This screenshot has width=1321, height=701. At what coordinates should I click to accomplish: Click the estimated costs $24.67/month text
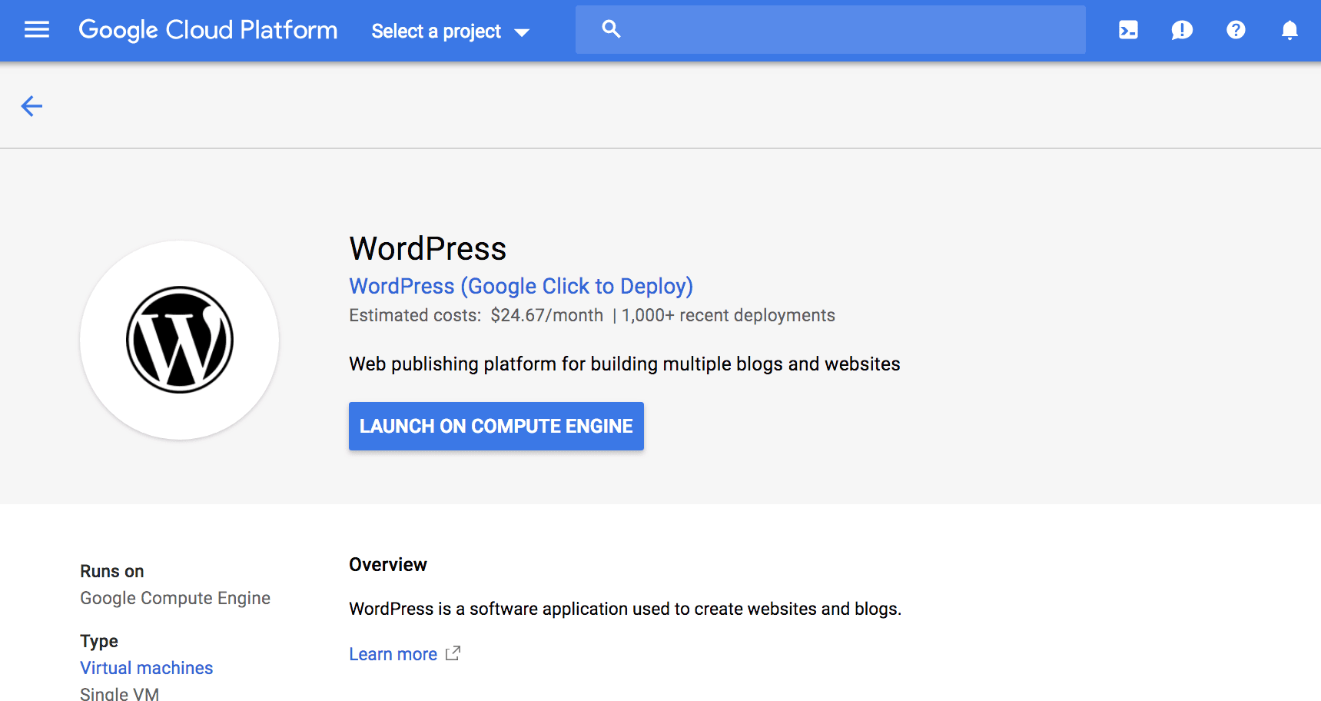point(476,315)
